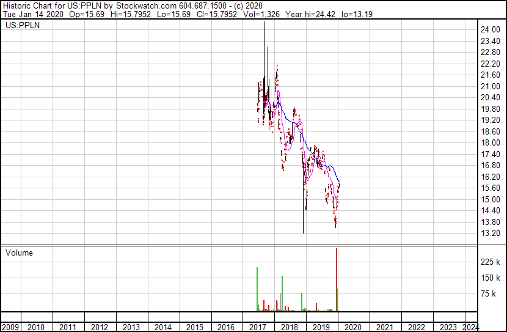Click the 2022 year label
Image resolution: width=507 pixels, height=332 pixels.
[x=417, y=327]
